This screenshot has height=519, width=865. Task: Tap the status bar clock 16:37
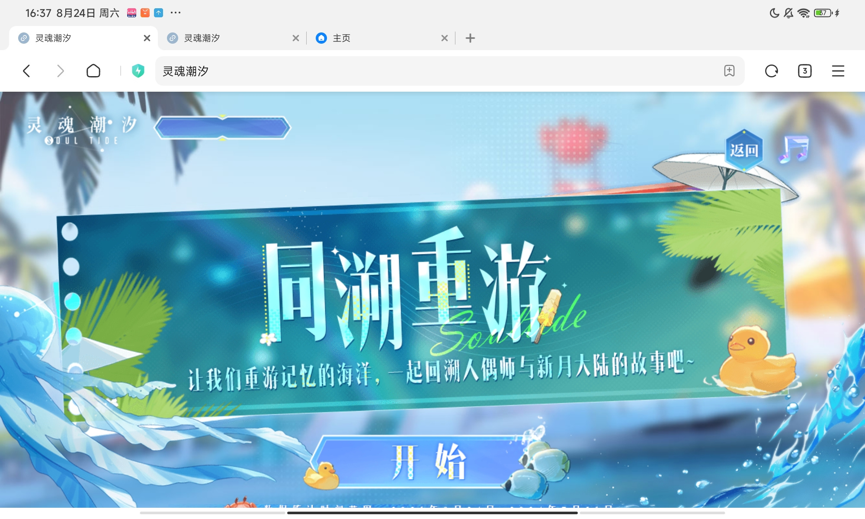pyautogui.click(x=38, y=13)
